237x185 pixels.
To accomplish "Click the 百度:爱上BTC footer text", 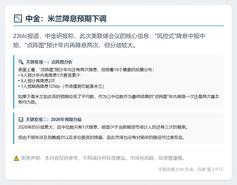I will coord(211,169).
